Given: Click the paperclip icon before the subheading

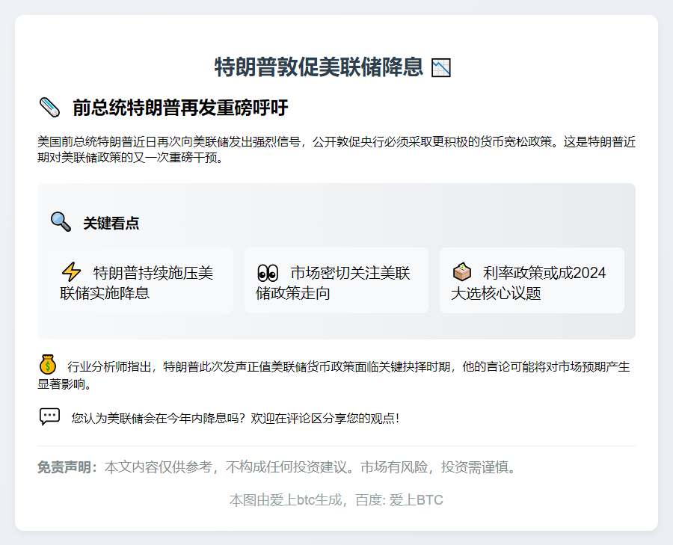Looking at the screenshot, I should click(x=49, y=108).
